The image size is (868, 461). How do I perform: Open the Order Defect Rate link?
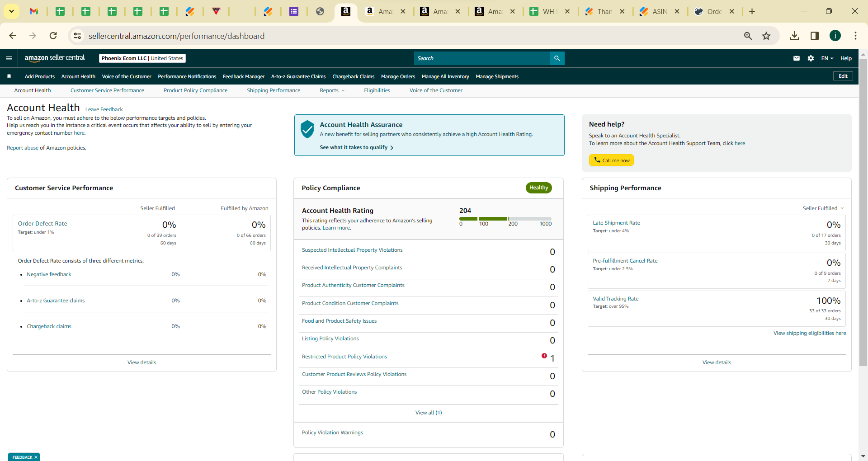pos(42,223)
